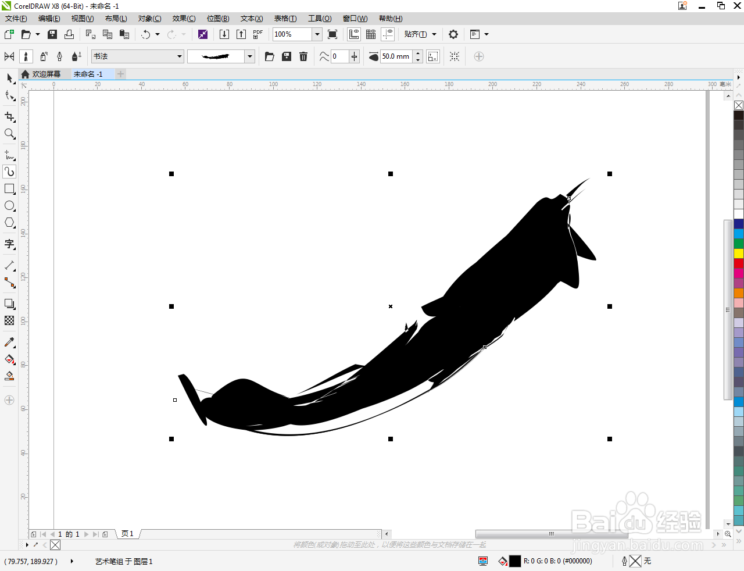Click the red swatch in the palette

(x=739, y=263)
